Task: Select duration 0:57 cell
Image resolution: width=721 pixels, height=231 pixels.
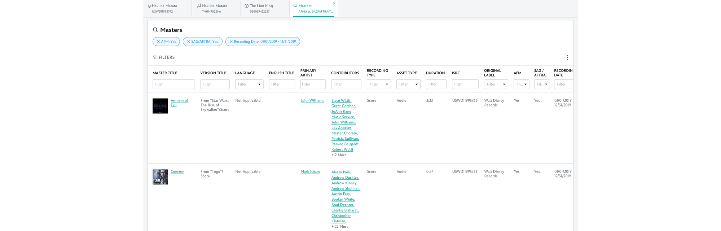Action: click(x=430, y=171)
